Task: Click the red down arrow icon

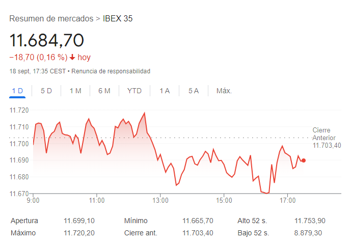Action: pyautogui.click(x=72, y=58)
